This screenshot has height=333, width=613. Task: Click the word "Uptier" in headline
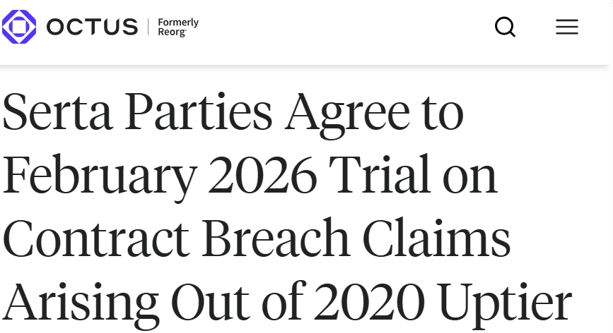pyautogui.click(x=504, y=305)
